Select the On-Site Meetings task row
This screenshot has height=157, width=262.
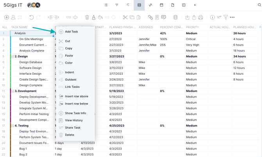tap(31, 39)
